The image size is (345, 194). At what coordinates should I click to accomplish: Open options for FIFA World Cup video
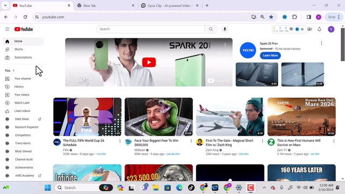coord(120,141)
